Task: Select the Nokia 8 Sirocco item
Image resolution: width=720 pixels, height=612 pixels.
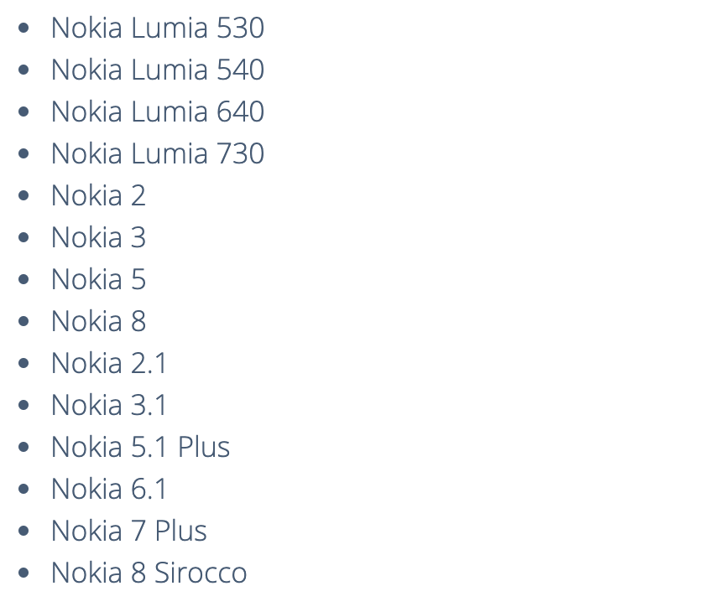Action: [149, 573]
